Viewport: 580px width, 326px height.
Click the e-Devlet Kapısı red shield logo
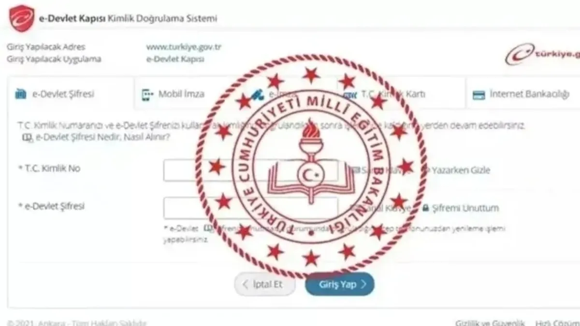tap(22, 18)
